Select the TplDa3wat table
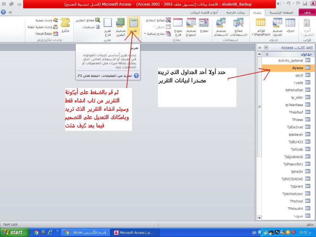316x237 pixels. tap(288, 127)
